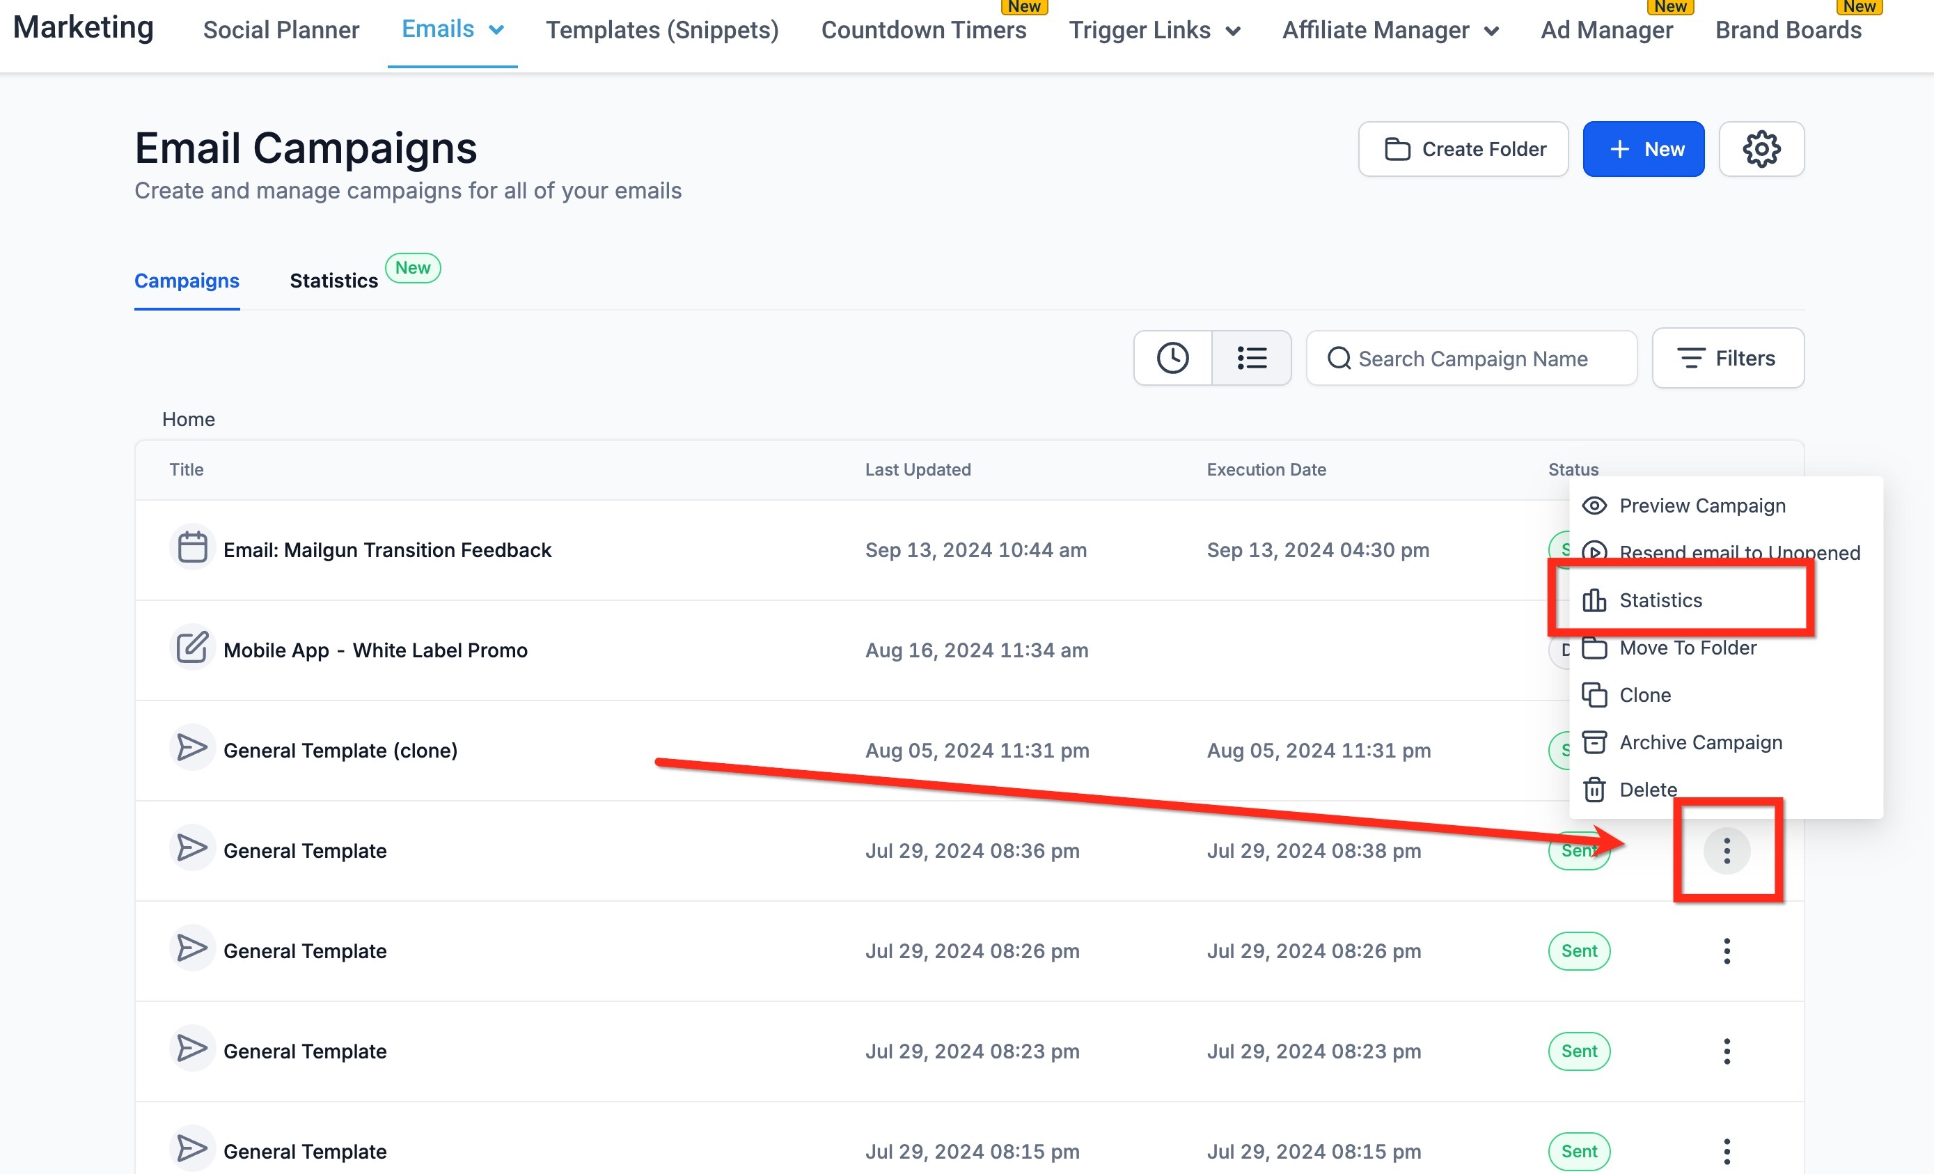Expand the Trigger Links dropdown
This screenshot has width=1934, height=1174.
pyautogui.click(x=1154, y=31)
